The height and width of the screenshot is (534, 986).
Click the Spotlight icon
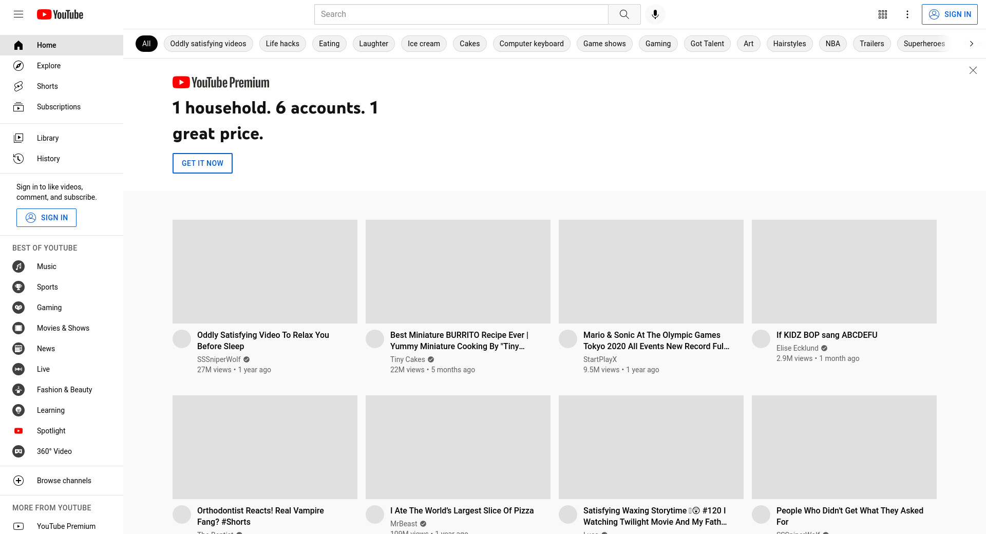point(18,431)
